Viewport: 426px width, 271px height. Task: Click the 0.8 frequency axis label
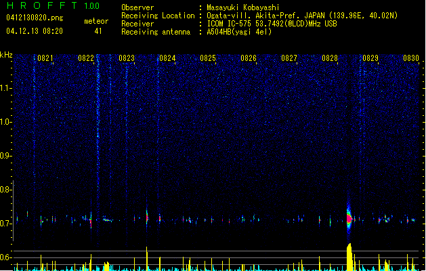[6, 190]
